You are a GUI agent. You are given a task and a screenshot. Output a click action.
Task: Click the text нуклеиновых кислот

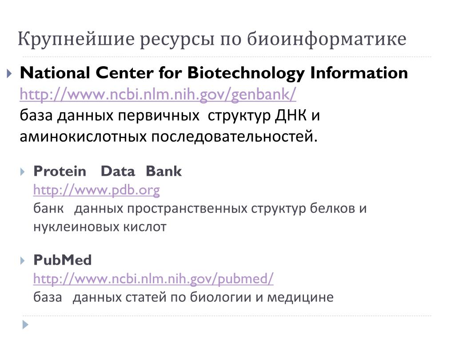[x=100, y=227]
